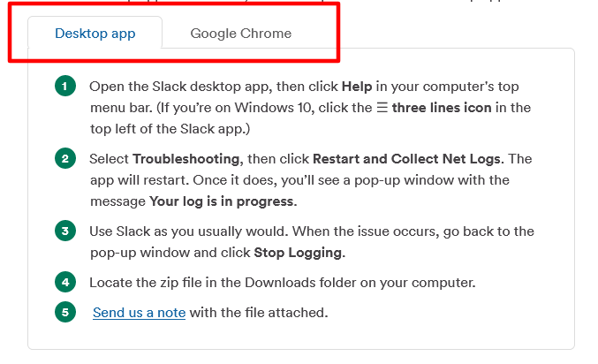Click the bold 'Troubleshooting' text
This screenshot has width=598, height=364.
(185, 159)
